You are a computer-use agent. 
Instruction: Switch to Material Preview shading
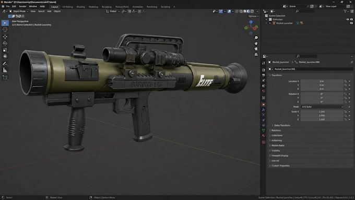pos(248,11)
